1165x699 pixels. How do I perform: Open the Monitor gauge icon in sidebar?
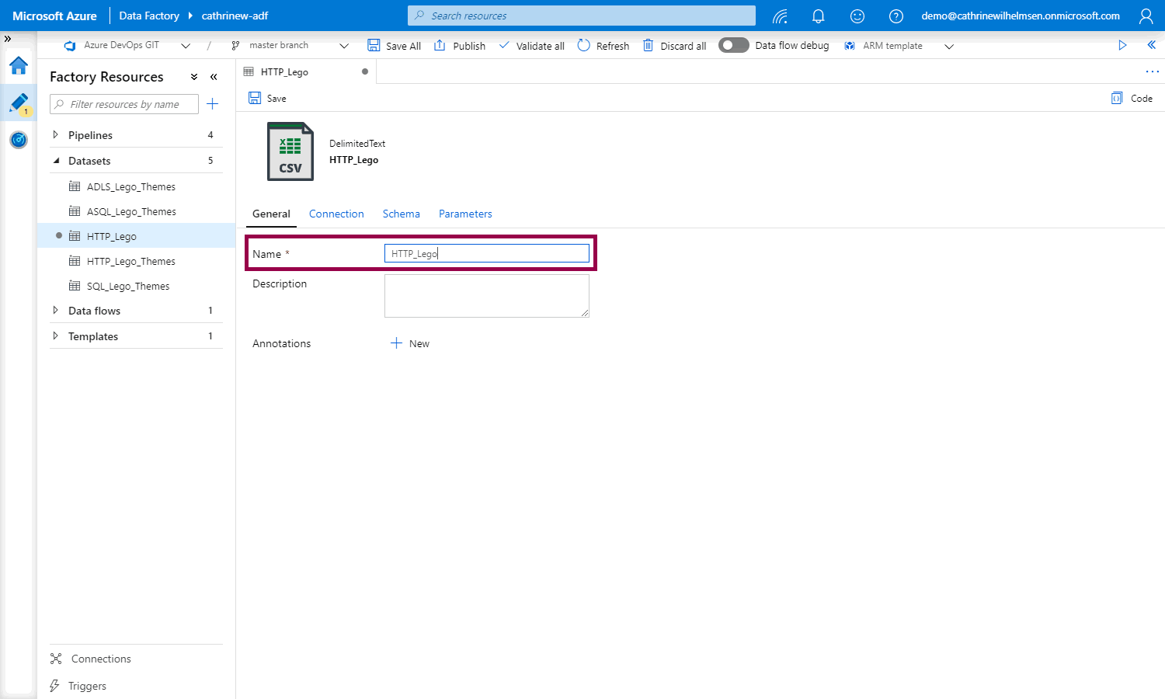19,140
